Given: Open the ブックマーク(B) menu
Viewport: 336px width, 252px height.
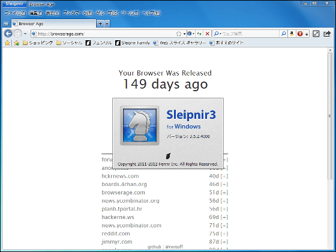Looking at the screenshot, I should point(78,13).
